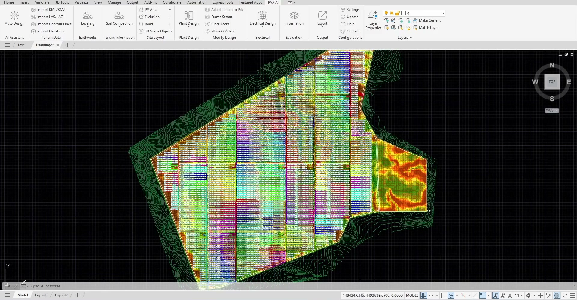Open the Export output tool
577x300 pixels.
tap(322, 19)
